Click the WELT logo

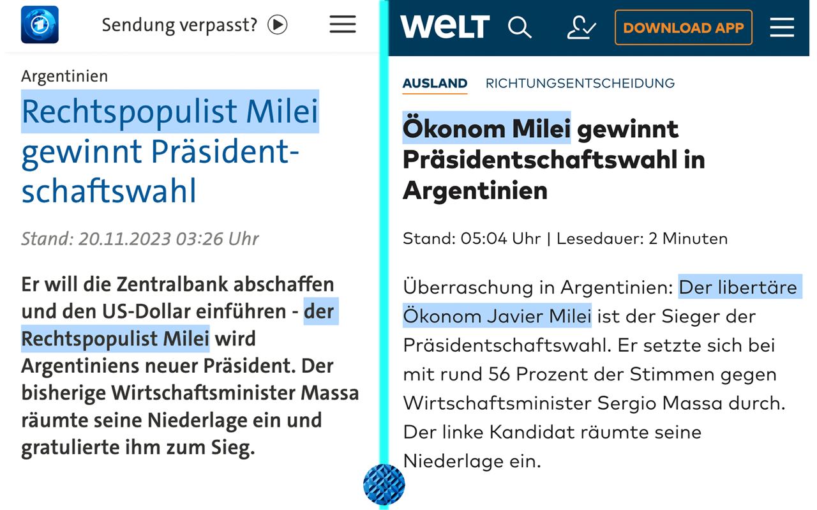[445, 27]
